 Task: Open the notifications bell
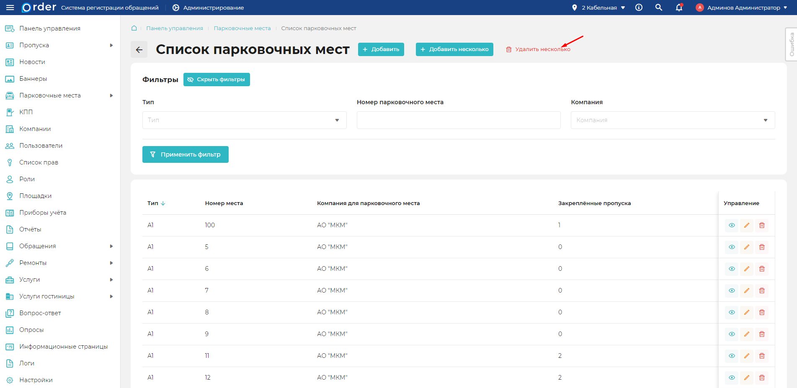click(x=679, y=8)
